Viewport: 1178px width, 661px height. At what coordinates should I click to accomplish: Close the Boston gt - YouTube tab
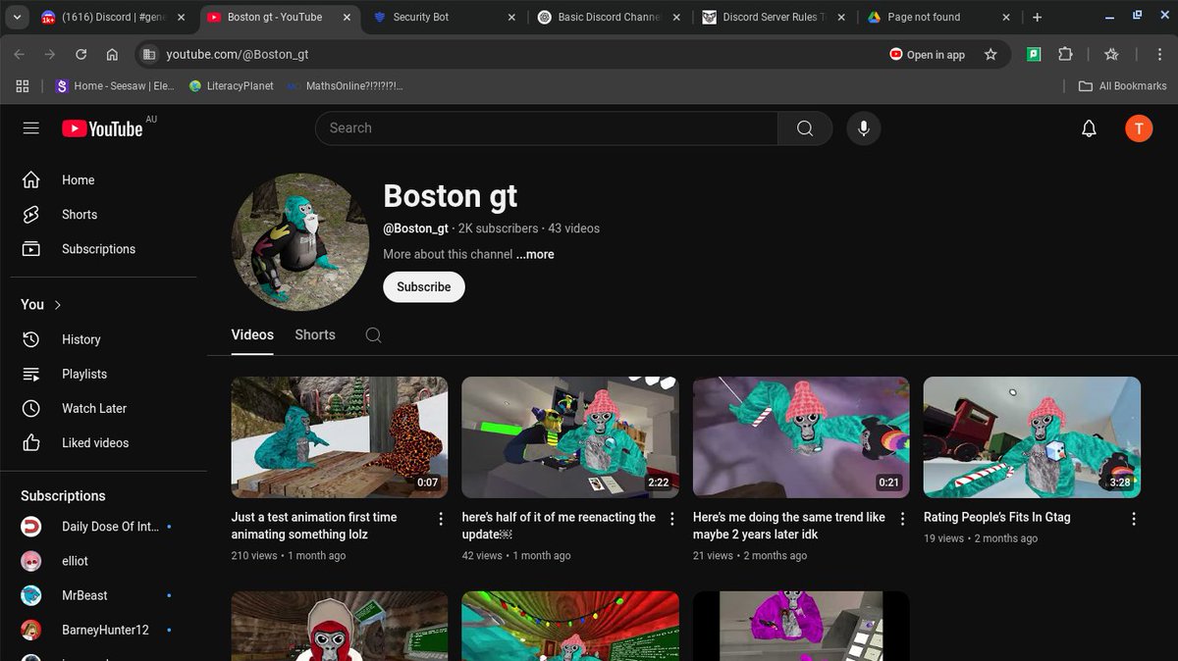pos(346,17)
